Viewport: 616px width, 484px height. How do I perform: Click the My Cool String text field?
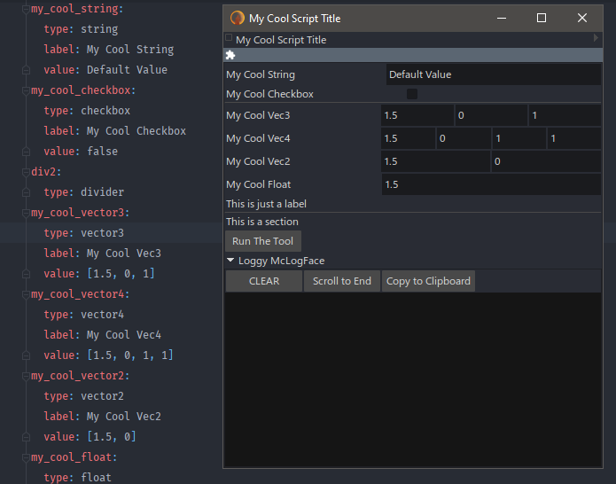pyautogui.click(x=493, y=74)
